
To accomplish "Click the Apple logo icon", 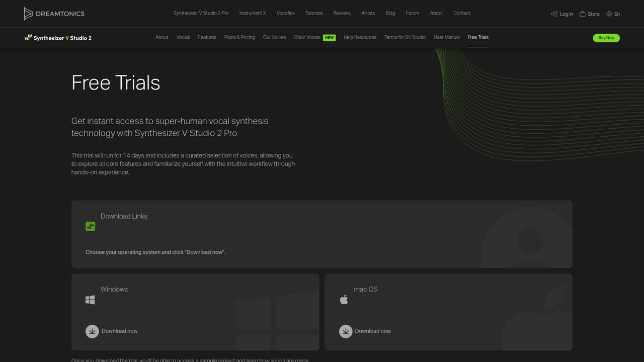I will coord(344,300).
